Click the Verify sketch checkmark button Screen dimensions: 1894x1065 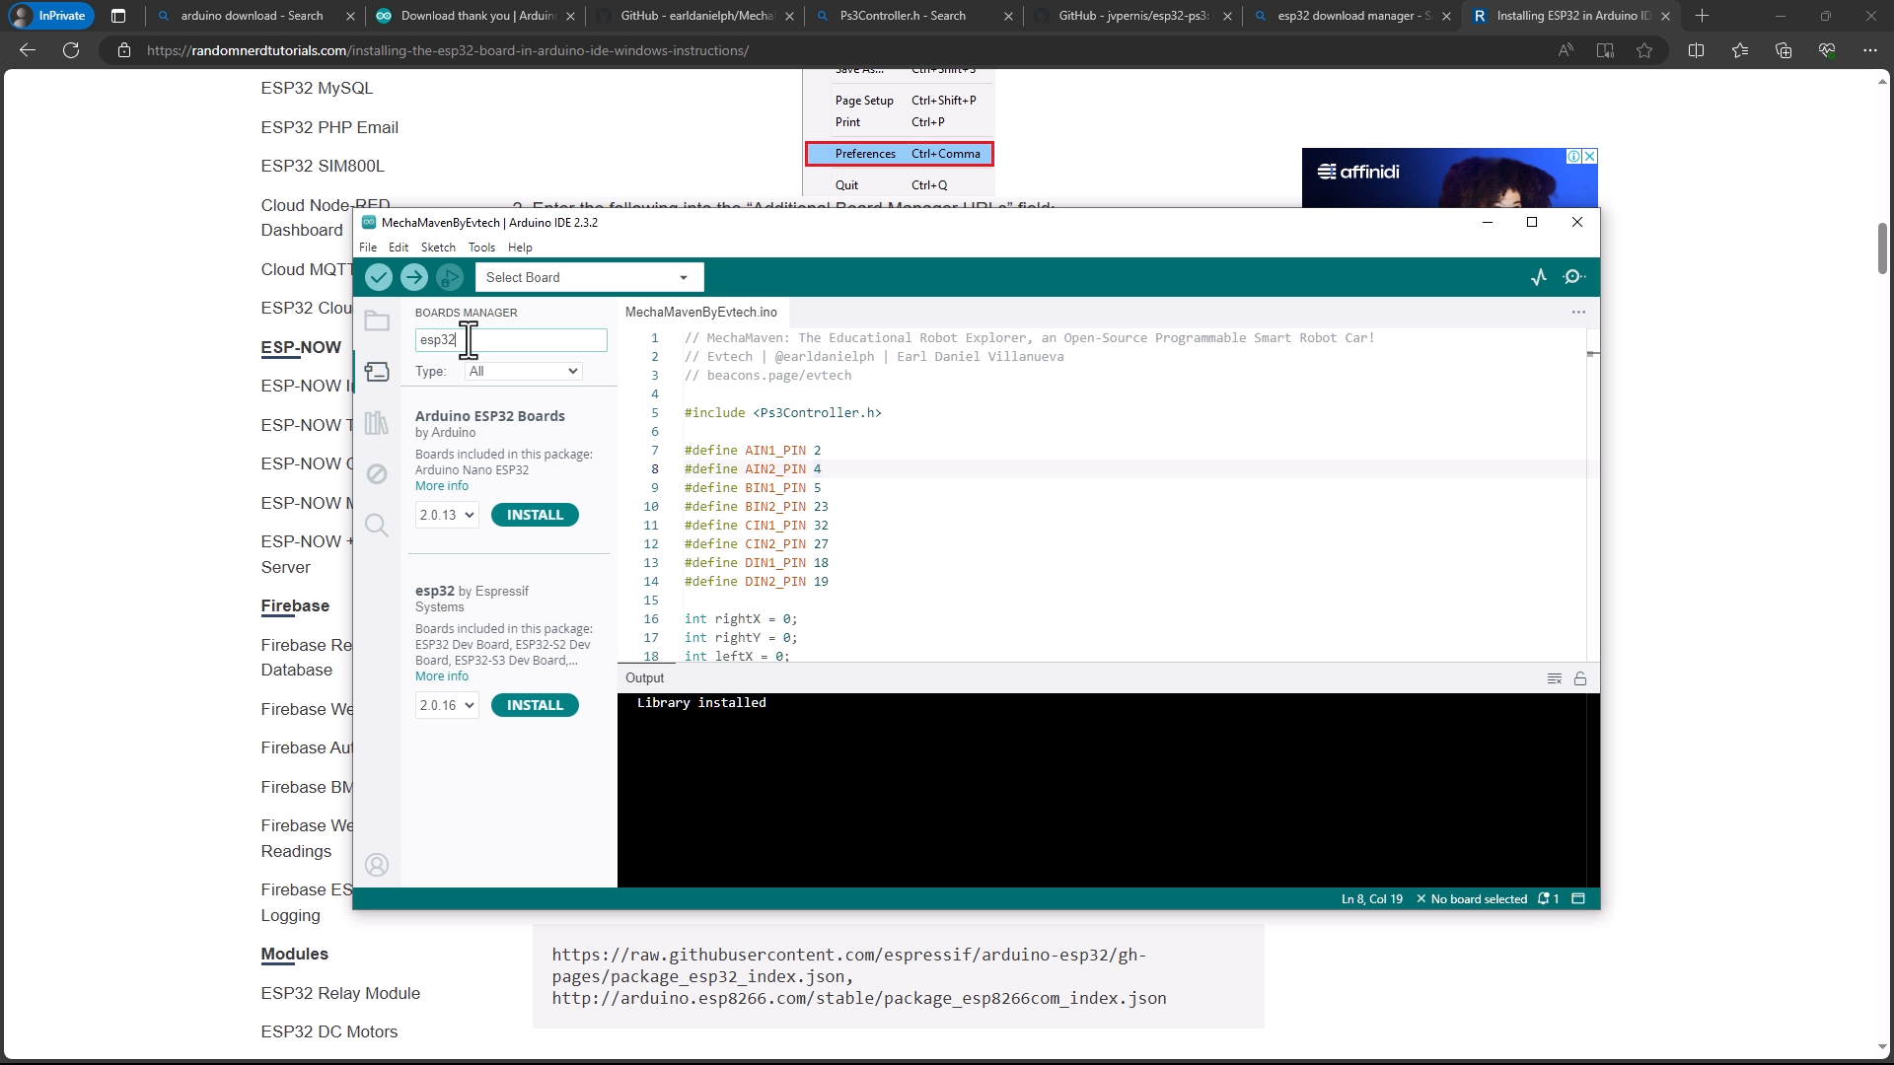(x=379, y=278)
